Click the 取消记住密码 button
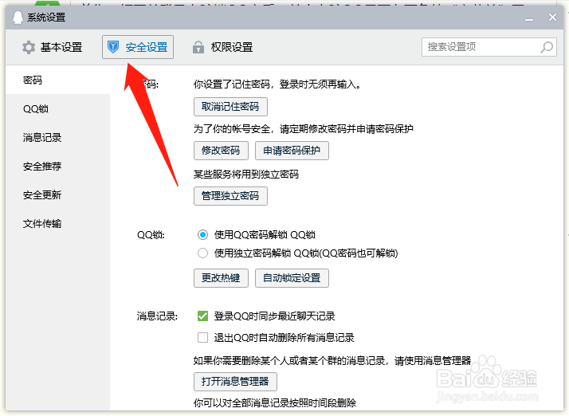 point(230,107)
